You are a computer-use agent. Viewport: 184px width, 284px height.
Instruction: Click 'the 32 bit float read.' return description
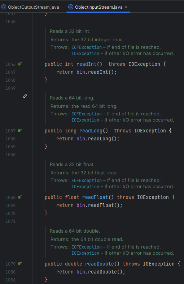(95, 173)
